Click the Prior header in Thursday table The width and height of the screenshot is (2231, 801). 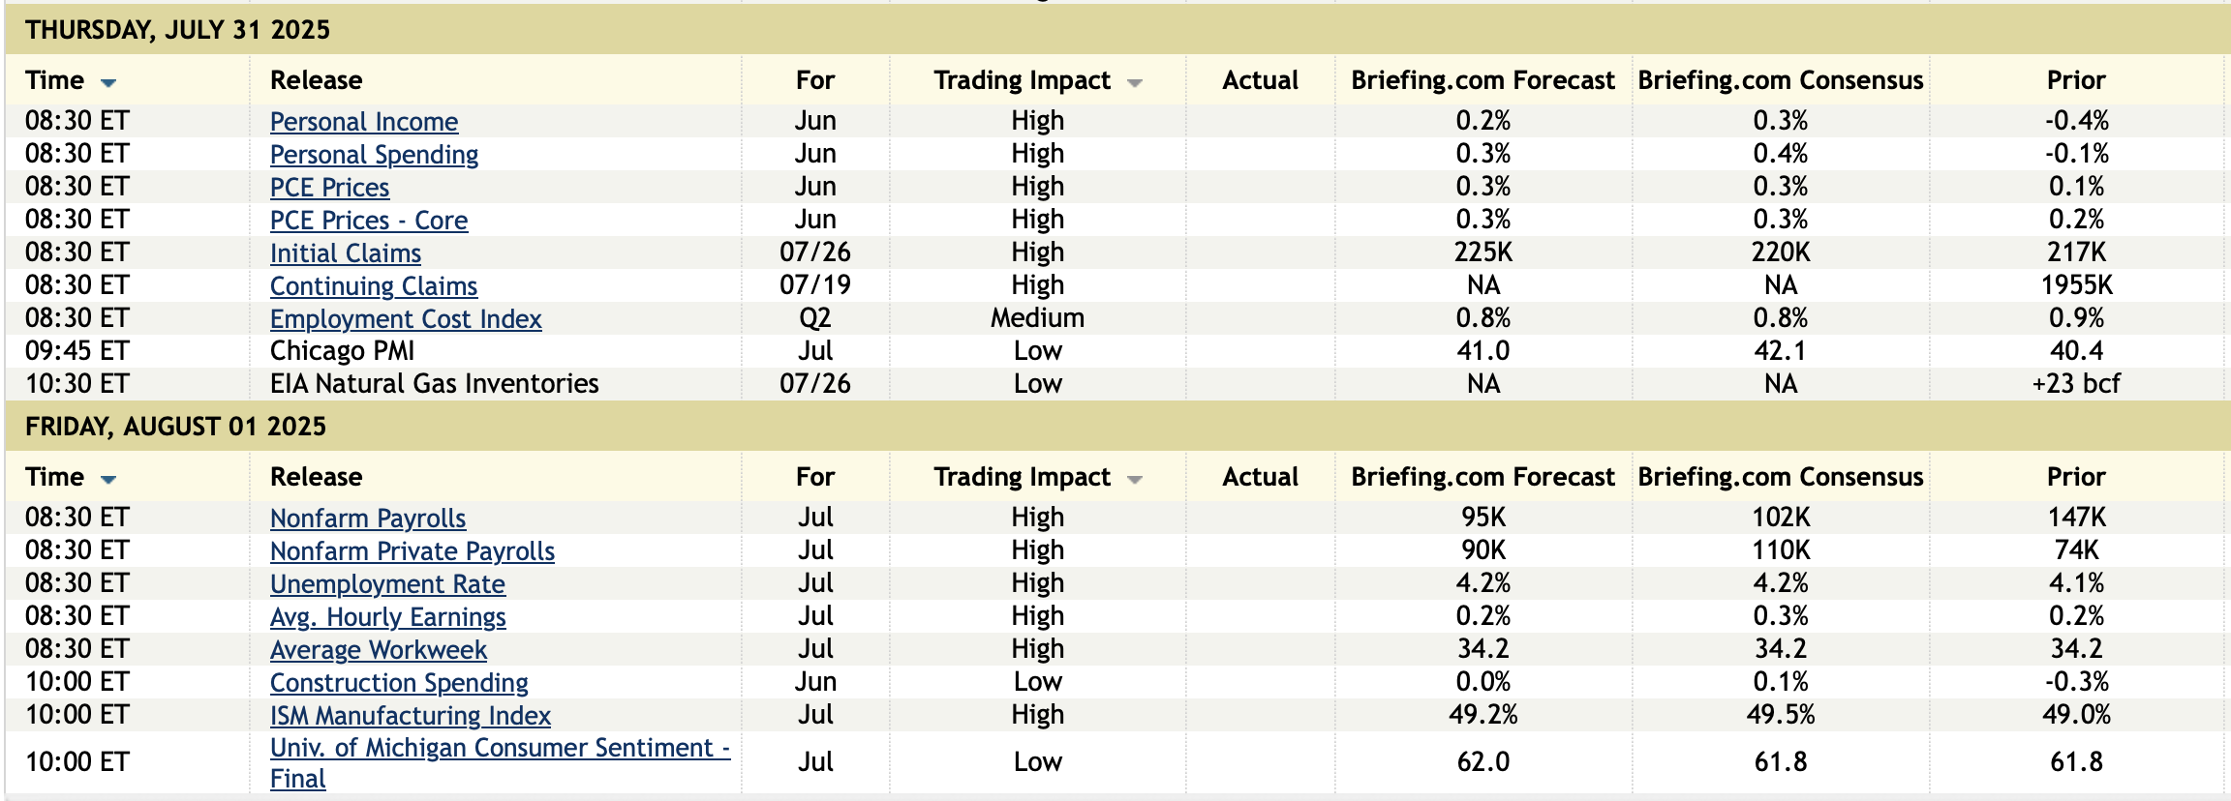coord(2075,80)
